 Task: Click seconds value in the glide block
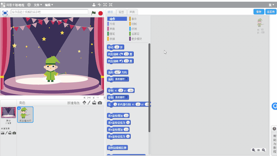115,104
